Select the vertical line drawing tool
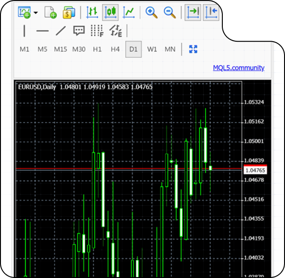This screenshot has height=278, width=285. pos(24,31)
